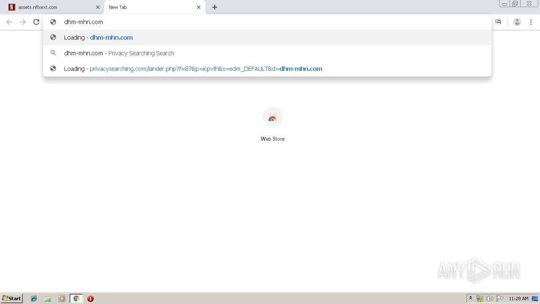Open Windows Media Player from taskbar
This screenshot has width=540, height=304.
click(x=62, y=299)
